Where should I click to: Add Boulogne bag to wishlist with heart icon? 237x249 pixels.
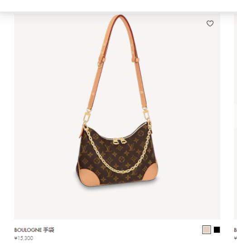(210, 24)
